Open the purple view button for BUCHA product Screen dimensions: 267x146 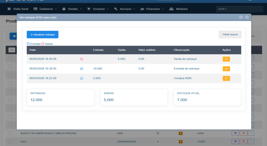pos(235,133)
